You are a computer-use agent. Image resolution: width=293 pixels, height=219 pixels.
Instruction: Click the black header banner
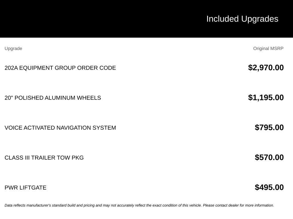[146, 19]
